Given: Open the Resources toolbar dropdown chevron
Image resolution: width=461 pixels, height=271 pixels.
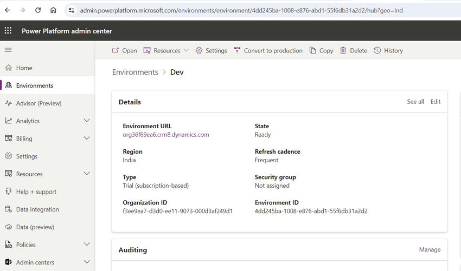Looking at the screenshot, I should pos(186,50).
